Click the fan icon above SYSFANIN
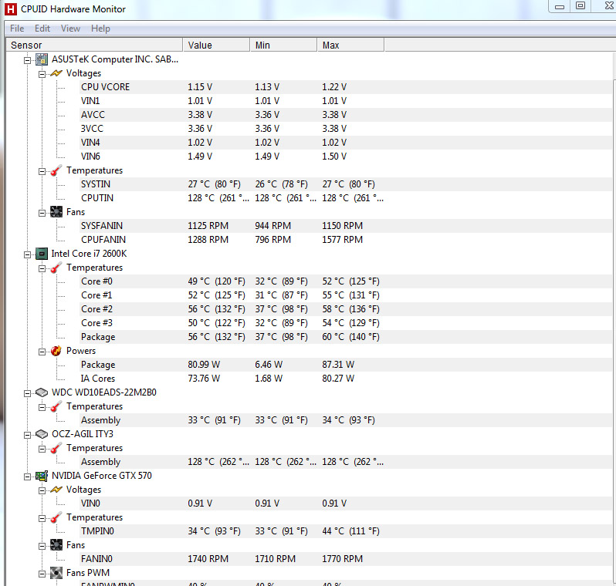Image resolution: width=616 pixels, height=586 pixels. 56,212
